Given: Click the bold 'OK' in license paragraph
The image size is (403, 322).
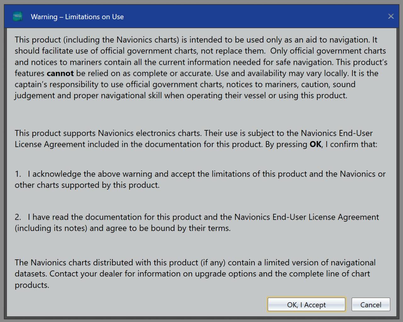Looking at the screenshot, I should pyautogui.click(x=315, y=144).
